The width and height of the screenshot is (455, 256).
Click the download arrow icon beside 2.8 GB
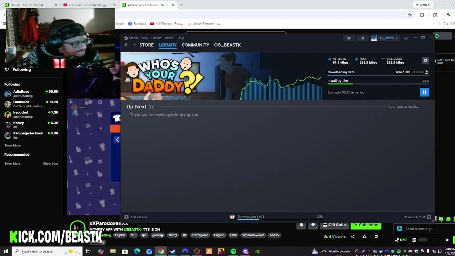tap(427, 72)
